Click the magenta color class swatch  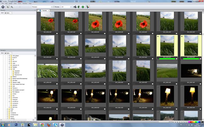click(189, 122)
